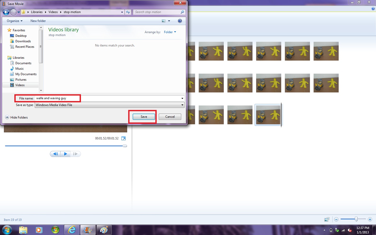Open address bar history dropdown arrow
376x235 pixels.
[x=122, y=12]
